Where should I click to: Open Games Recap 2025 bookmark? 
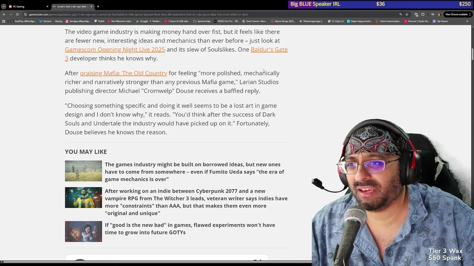click(x=283, y=21)
